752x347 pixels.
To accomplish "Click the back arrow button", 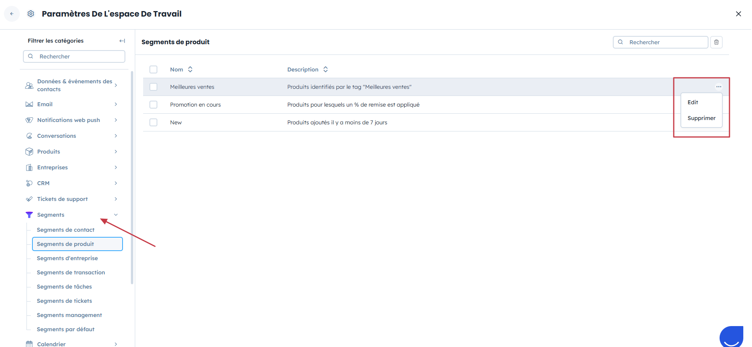I will click(12, 14).
